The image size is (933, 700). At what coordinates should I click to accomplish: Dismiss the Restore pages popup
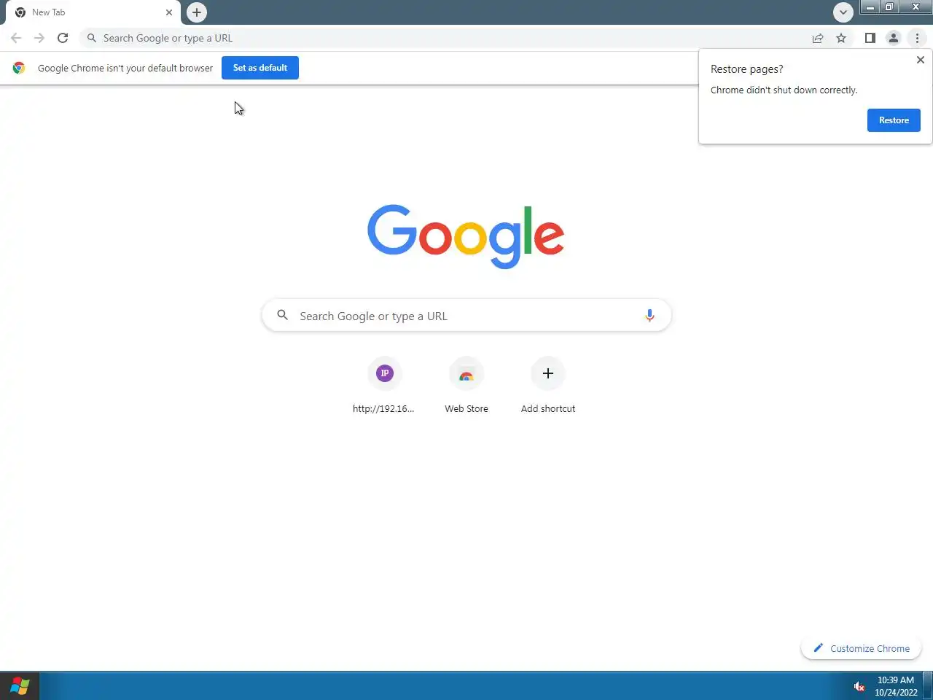point(920,60)
